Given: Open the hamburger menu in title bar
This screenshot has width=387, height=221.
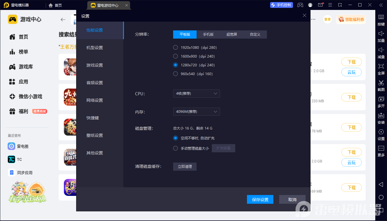Looking at the screenshot, I should 330,5.
